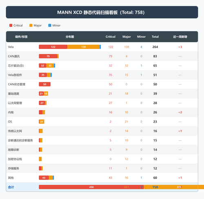Click the red Critical legend swatch
The image size is (204, 199).
click(x=11, y=25)
